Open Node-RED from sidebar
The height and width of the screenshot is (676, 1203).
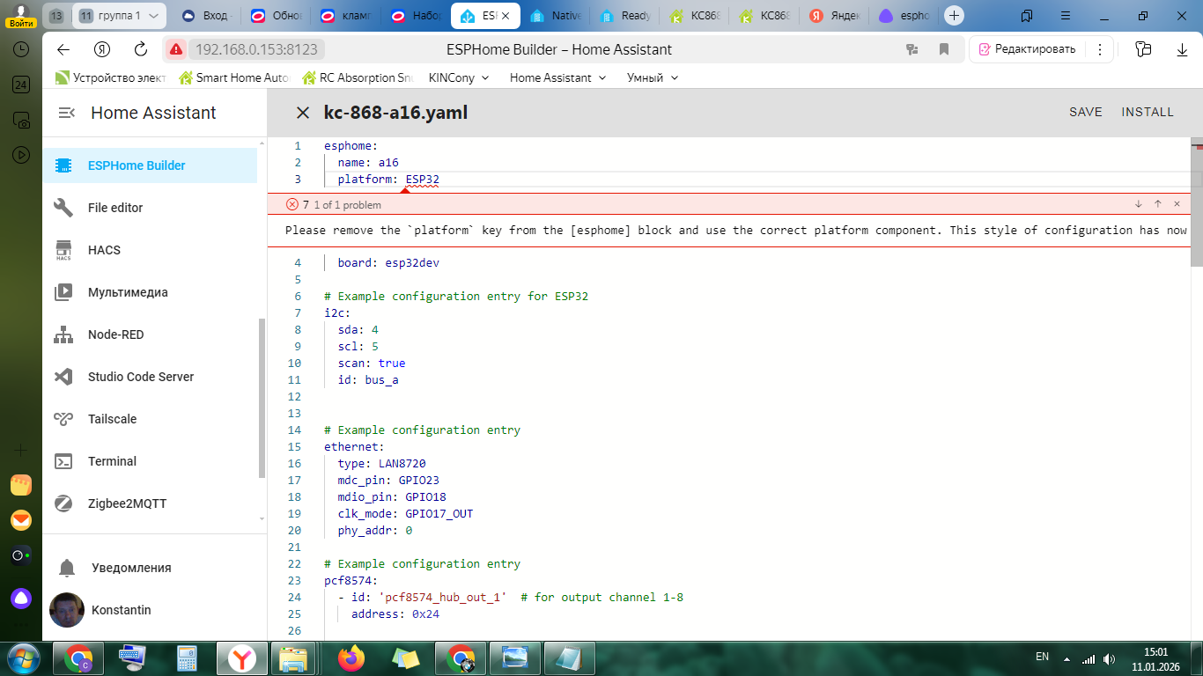115,334
